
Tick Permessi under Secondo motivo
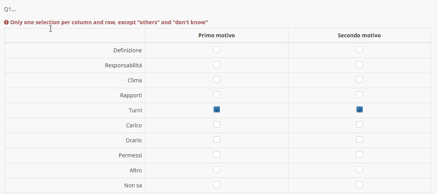pos(359,155)
